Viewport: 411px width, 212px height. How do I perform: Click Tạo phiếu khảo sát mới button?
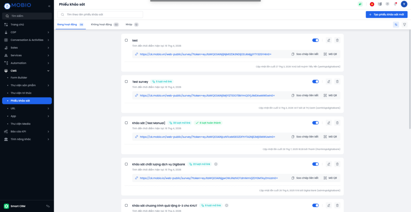click(387, 14)
